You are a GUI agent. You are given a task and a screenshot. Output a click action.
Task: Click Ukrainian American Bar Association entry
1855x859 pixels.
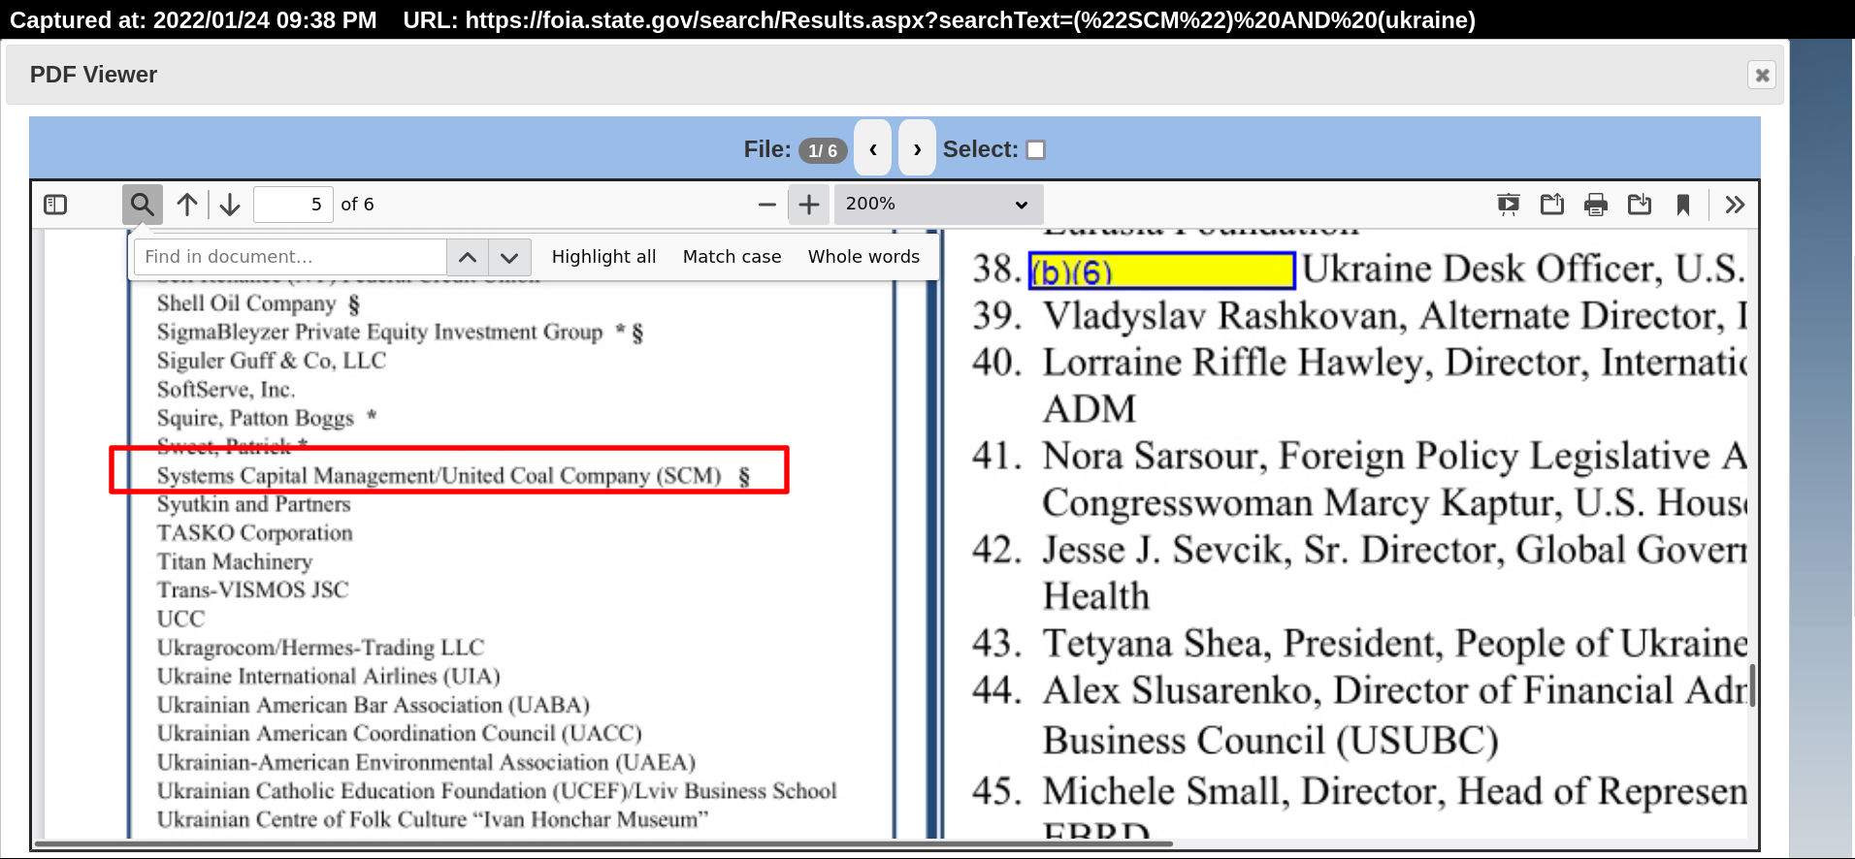point(374,705)
